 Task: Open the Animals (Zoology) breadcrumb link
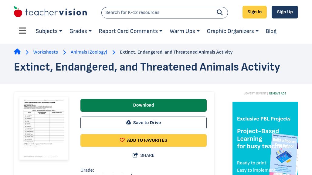89,52
